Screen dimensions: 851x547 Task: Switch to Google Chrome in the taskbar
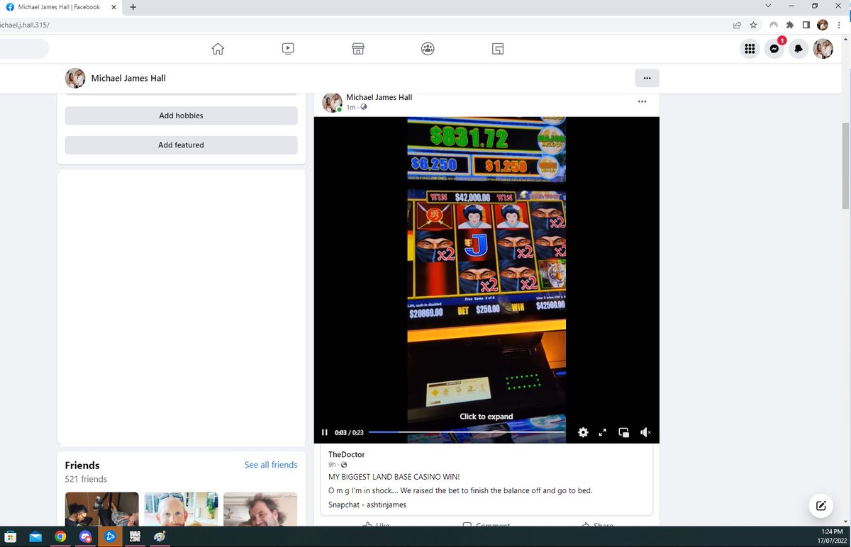pyautogui.click(x=60, y=536)
